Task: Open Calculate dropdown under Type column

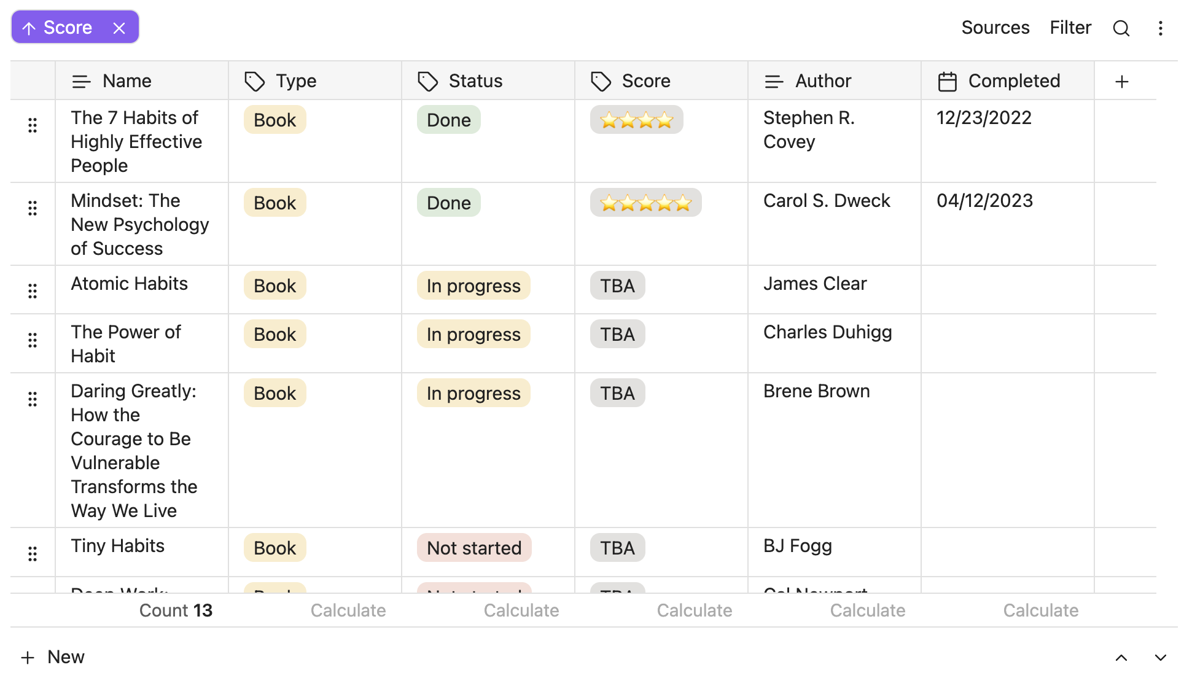Action: [x=348, y=610]
